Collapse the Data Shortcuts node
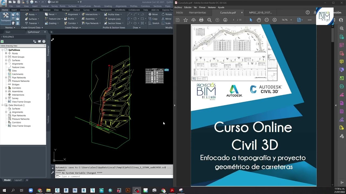The image size is (346, 194). (x=2, y=105)
